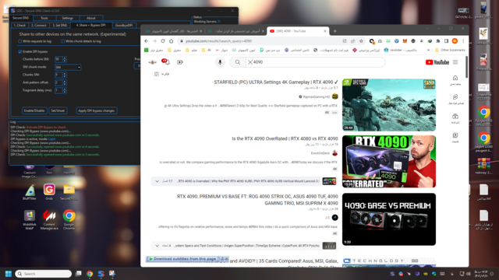
Task: Click the Fragment delay (ms) spinner arrows
Action: pyautogui.click(x=65, y=90)
